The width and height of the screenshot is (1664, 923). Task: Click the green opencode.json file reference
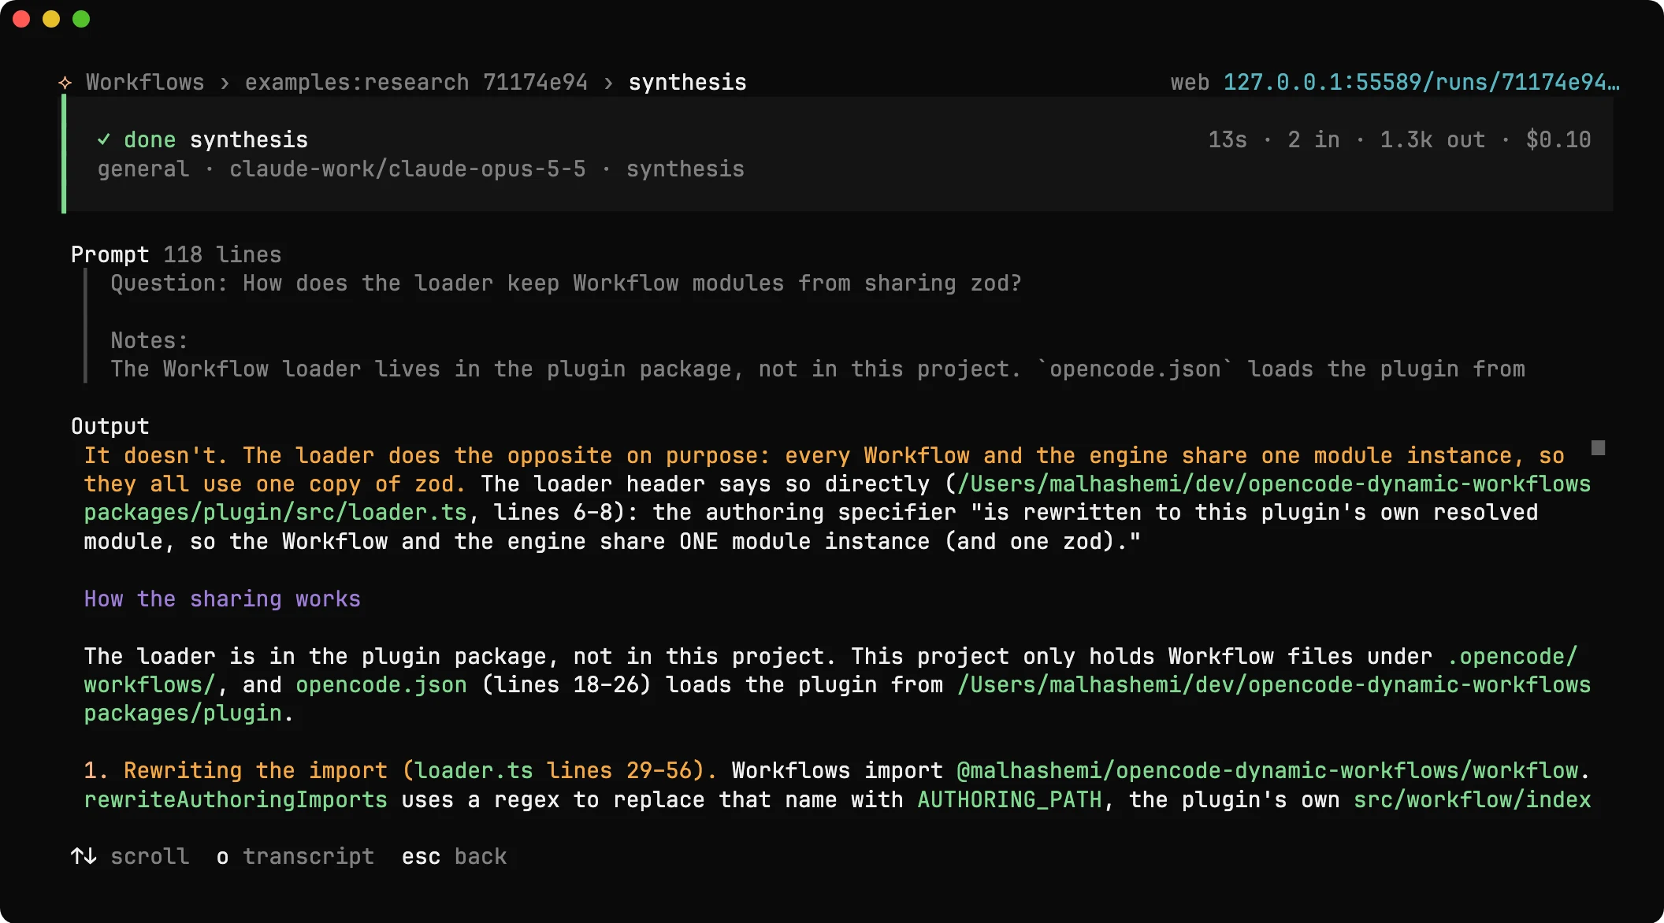[x=381, y=685]
